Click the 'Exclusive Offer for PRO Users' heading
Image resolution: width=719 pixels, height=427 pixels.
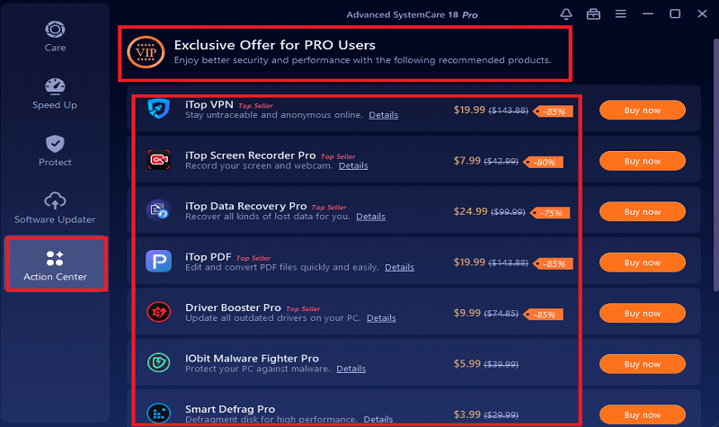tap(275, 45)
